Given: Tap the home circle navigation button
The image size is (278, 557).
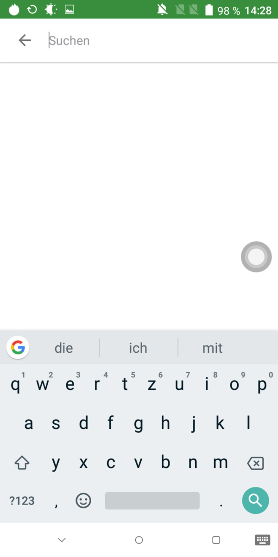Looking at the screenshot, I should [x=139, y=540].
